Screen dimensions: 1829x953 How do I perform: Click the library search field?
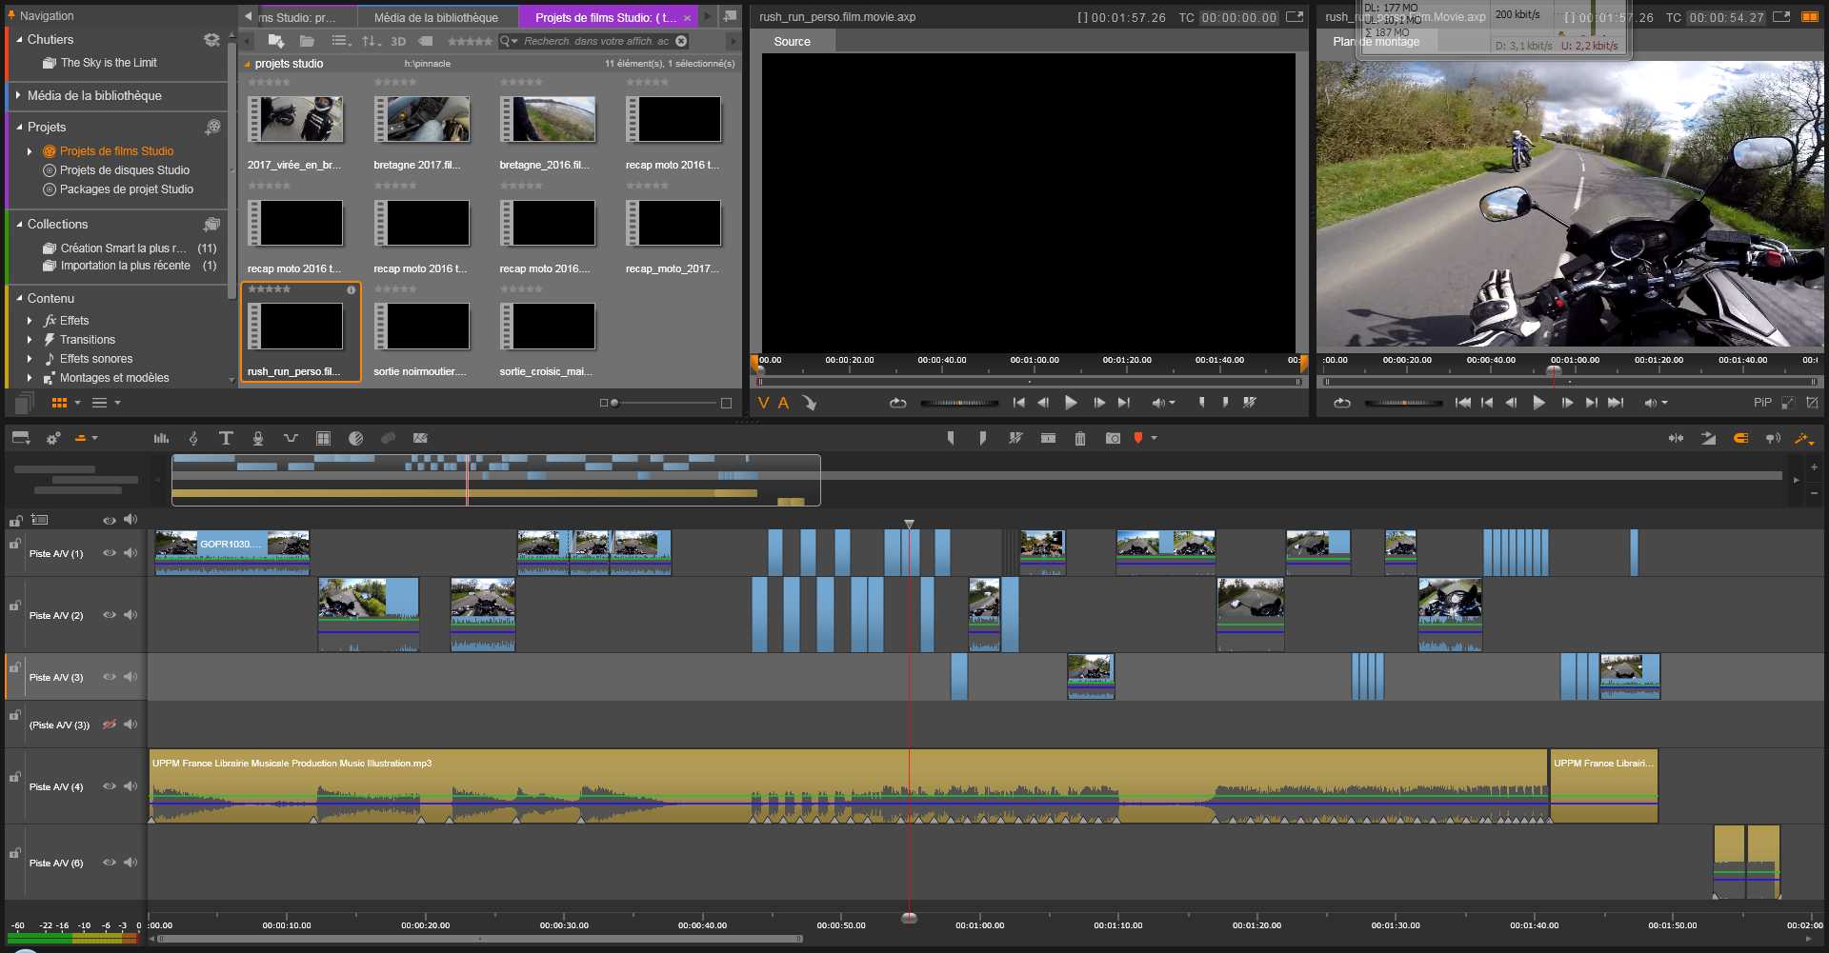click(595, 41)
